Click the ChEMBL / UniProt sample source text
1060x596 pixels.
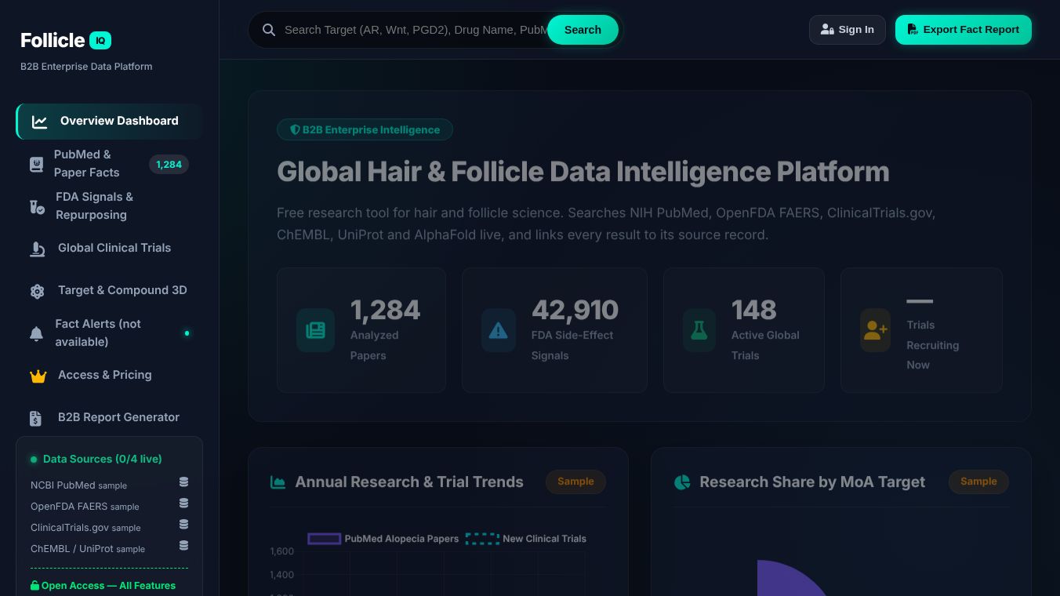click(x=88, y=549)
